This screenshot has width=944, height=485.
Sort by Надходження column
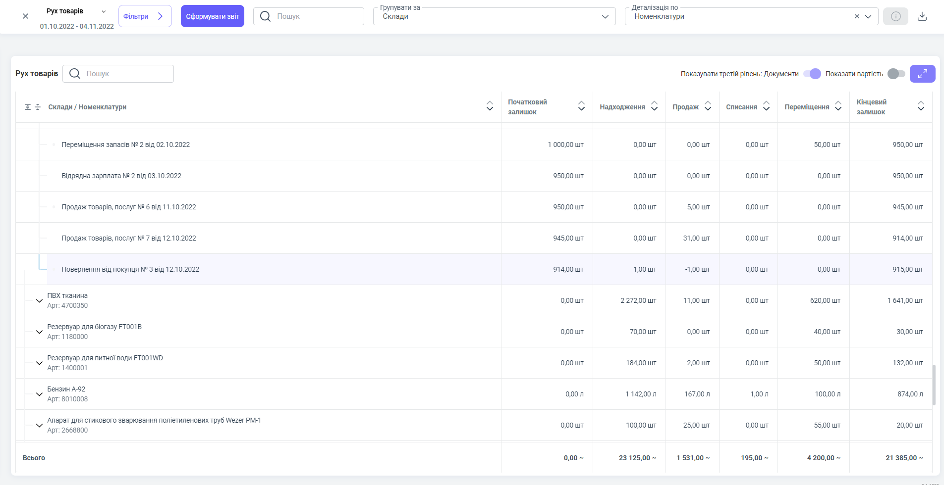pos(654,106)
